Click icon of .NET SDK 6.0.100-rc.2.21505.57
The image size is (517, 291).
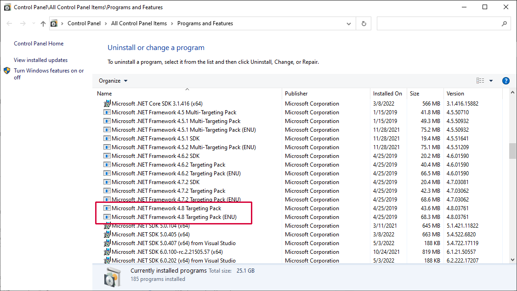(107, 252)
